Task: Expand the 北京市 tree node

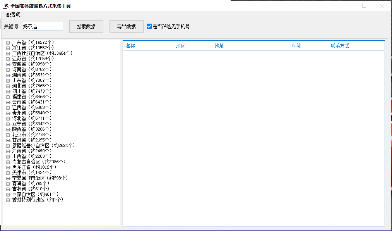Action: coord(8,134)
